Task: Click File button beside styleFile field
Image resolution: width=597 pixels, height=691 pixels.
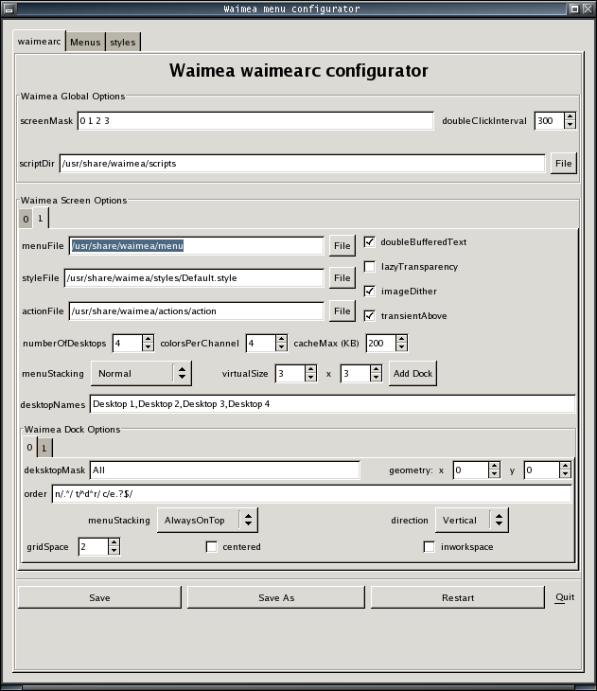Action: tap(342, 278)
